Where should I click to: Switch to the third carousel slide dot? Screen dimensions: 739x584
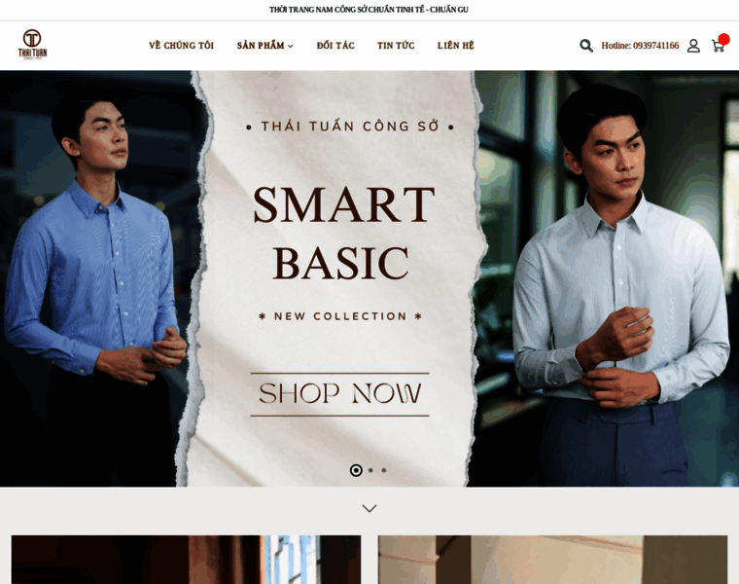(x=384, y=470)
